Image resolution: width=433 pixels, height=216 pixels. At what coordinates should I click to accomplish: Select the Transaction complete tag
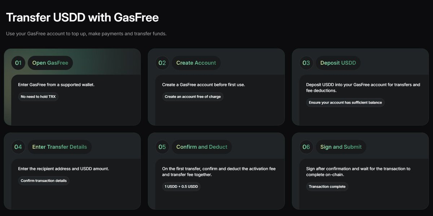[x=327, y=187]
